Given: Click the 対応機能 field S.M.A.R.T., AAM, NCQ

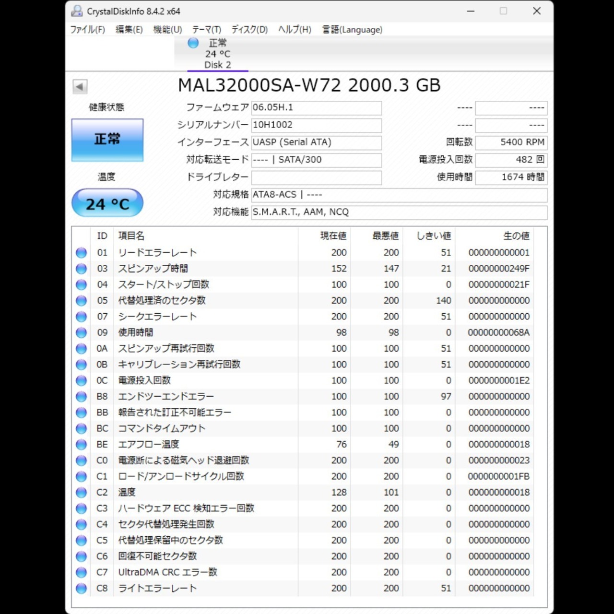Looking at the screenshot, I should (x=399, y=213).
